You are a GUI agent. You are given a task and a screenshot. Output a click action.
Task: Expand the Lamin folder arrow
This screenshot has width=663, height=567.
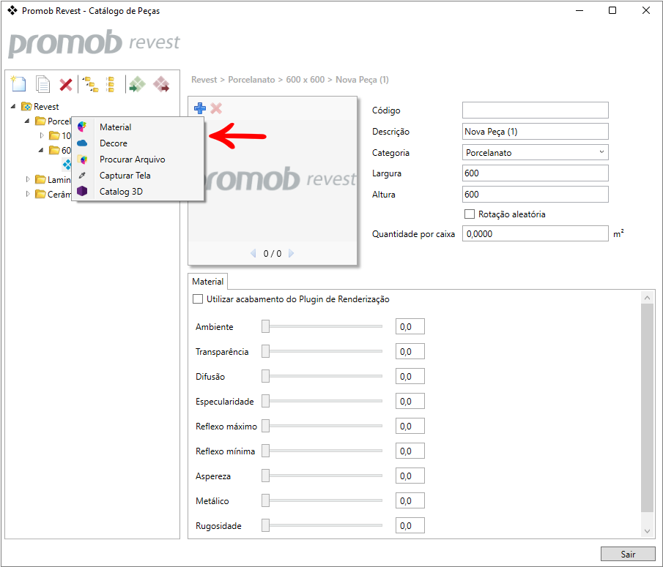28,179
